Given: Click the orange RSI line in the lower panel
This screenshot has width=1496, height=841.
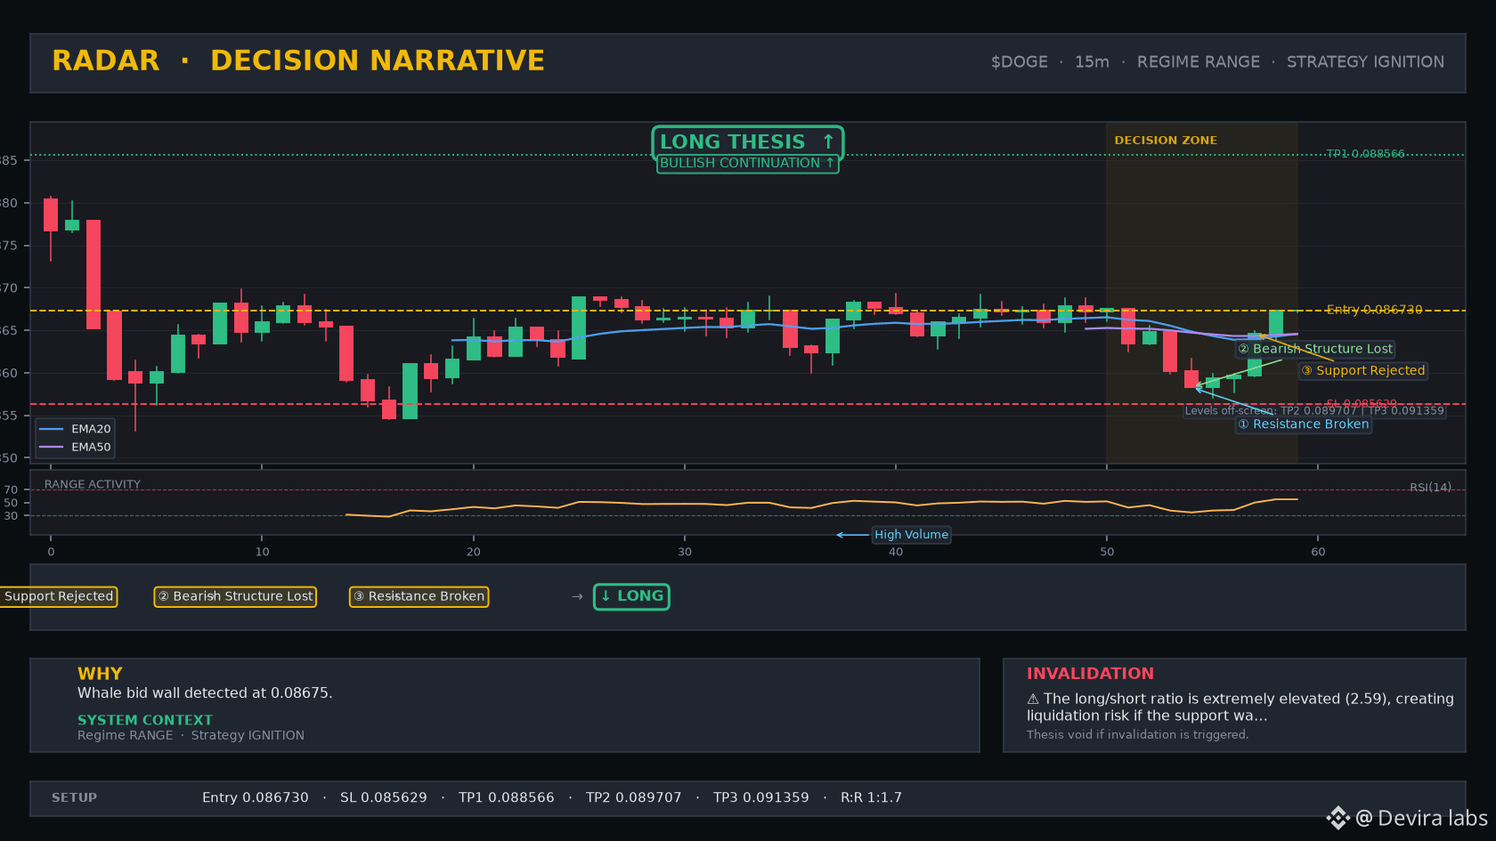Looking at the screenshot, I should pyautogui.click(x=821, y=505).
